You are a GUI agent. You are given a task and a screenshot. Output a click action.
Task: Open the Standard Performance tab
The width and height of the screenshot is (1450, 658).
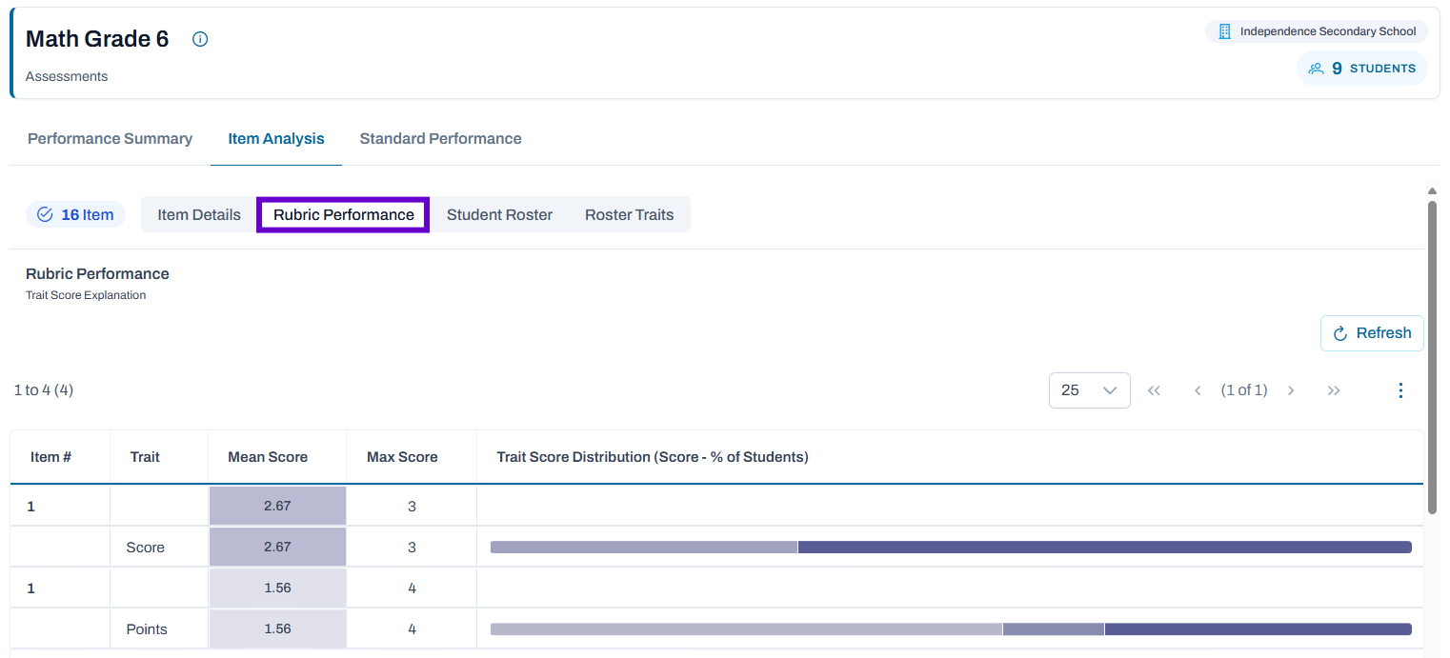[440, 139]
